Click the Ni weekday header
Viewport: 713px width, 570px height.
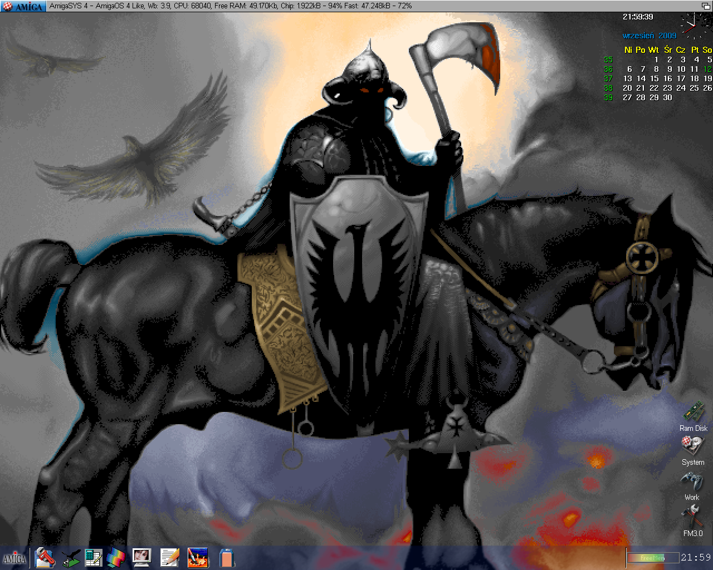628,50
